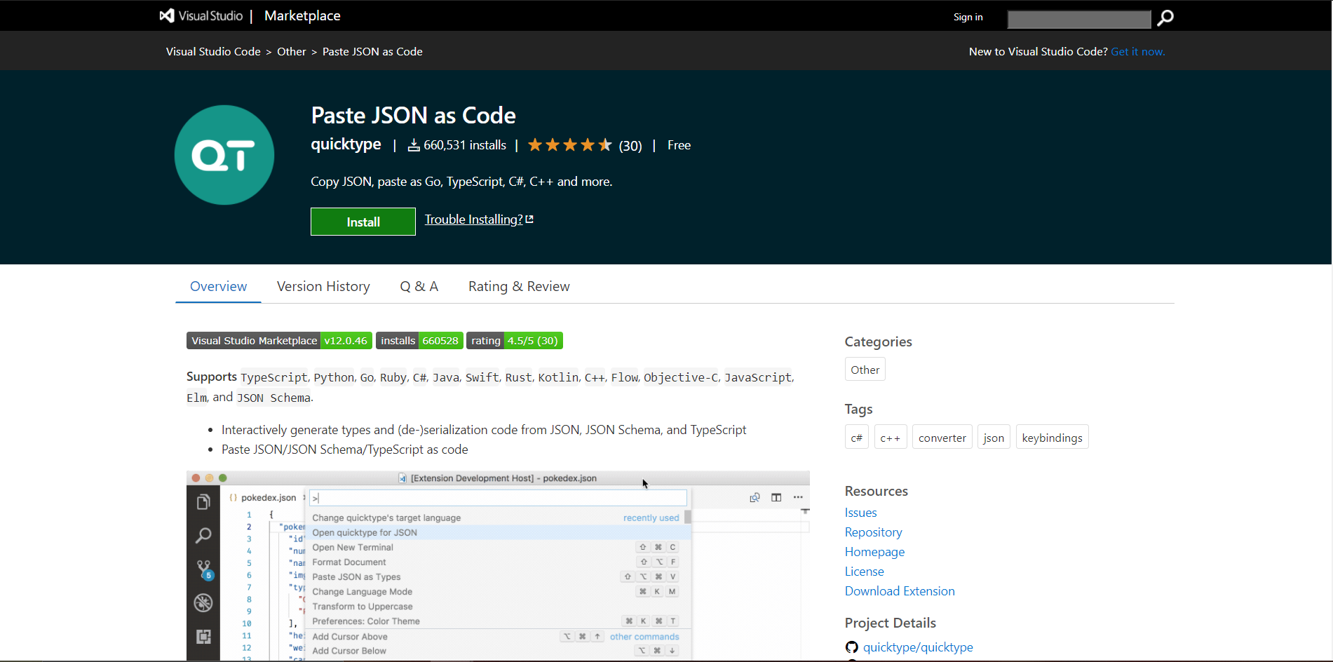Screen dimensions: 1333x662
Task: Open the Repository resource link
Action: click(x=873, y=532)
